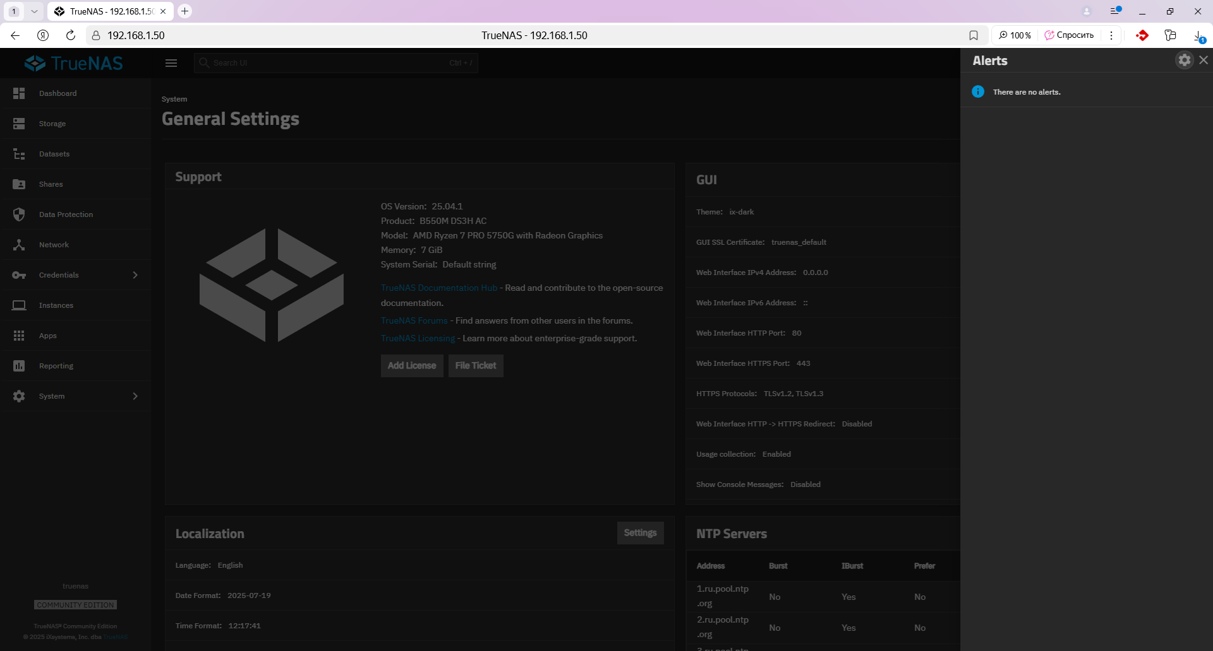This screenshot has width=1213, height=651.
Task: Expand the System submenu chevron
Action: click(x=135, y=396)
